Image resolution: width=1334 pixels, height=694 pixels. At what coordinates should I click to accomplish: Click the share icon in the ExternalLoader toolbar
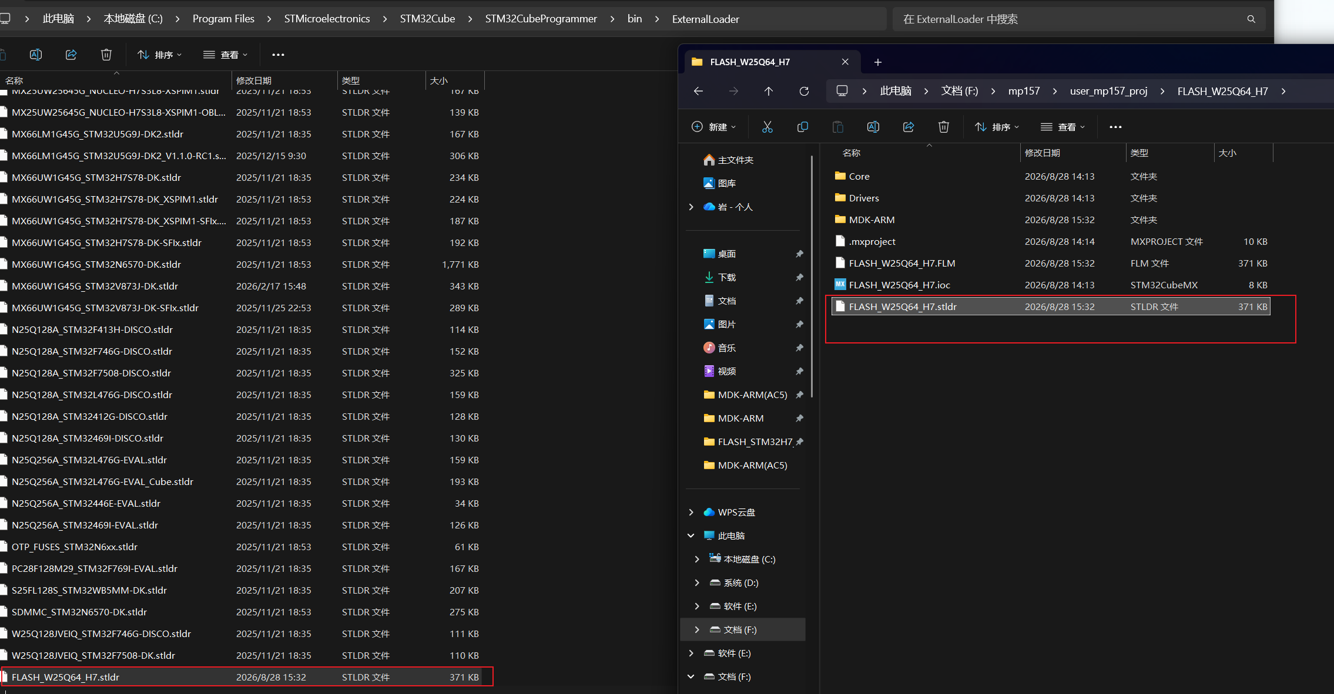(71, 55)
